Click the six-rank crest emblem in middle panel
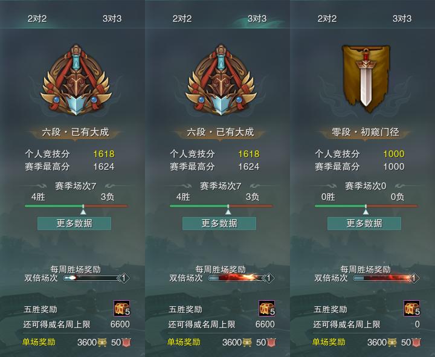435x357 pixels. (x=221, y=80)
